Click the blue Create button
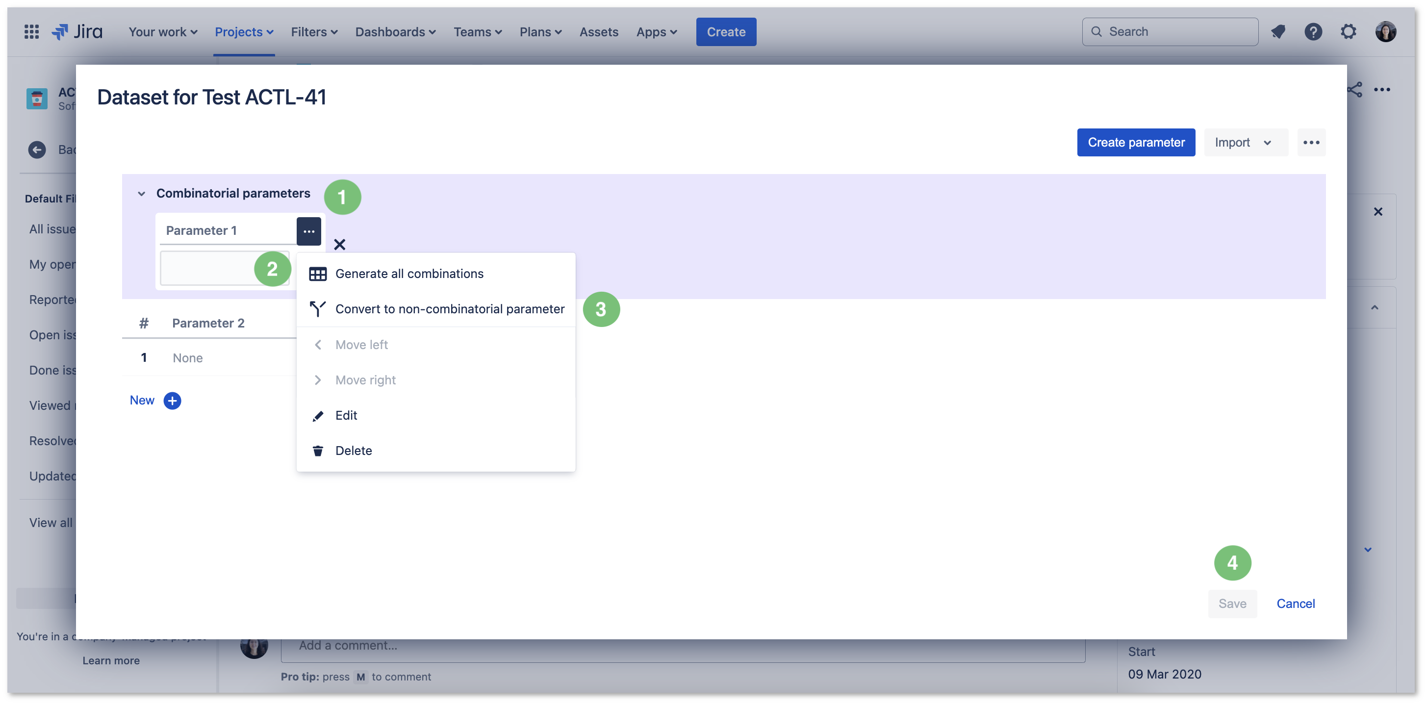Viewport: 1427px width, 705px height. pos(726,31)
